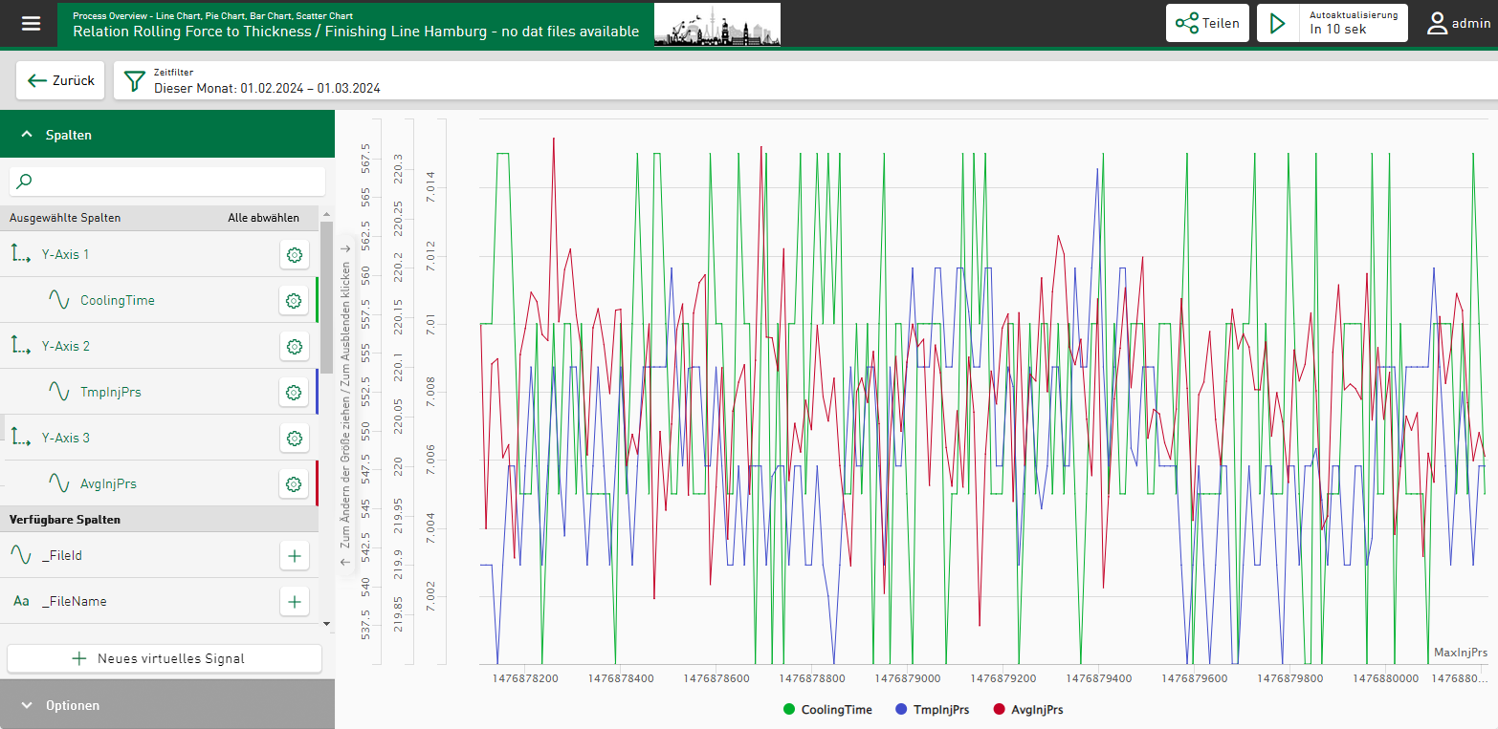Create a Neues virtuelles Signal
This screenshot has width=1498, height=729.
(165, 658)
